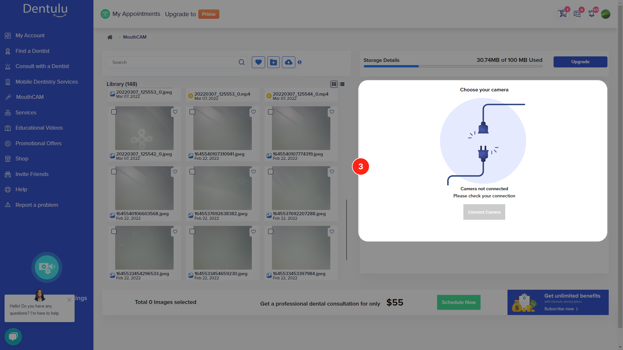Open Educational Videos

pos(39,128)
